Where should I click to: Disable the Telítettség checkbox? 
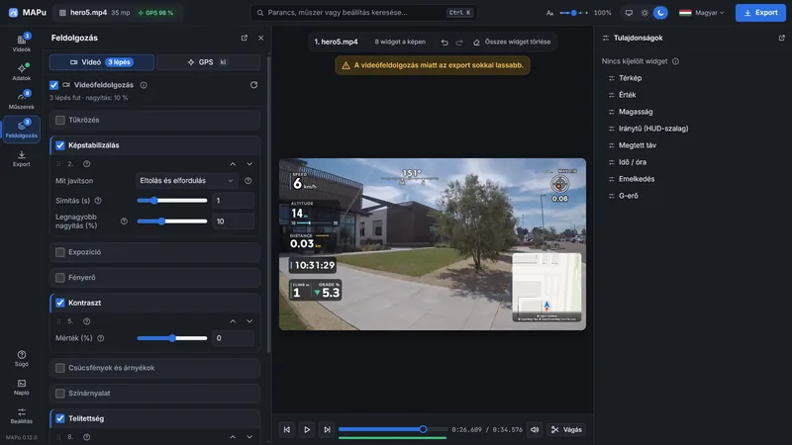(60, 418)
